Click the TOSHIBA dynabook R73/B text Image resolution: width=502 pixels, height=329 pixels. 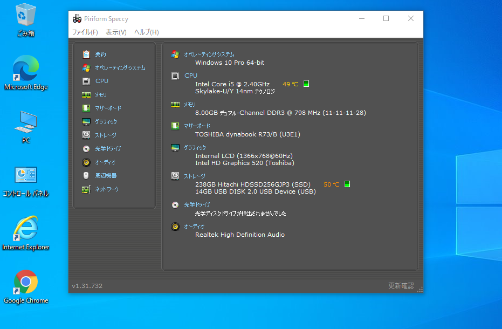point(248,134)
